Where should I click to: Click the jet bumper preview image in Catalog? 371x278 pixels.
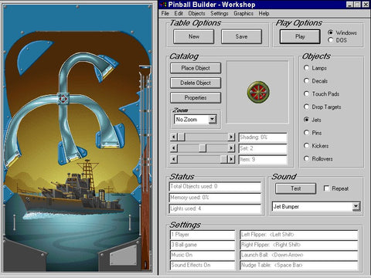pos(258,92)
